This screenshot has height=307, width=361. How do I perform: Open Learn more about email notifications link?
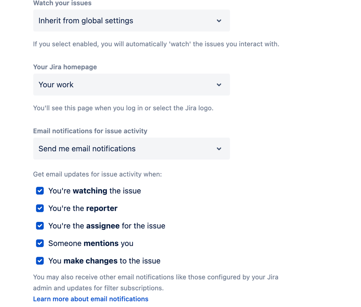click(91, 299)
